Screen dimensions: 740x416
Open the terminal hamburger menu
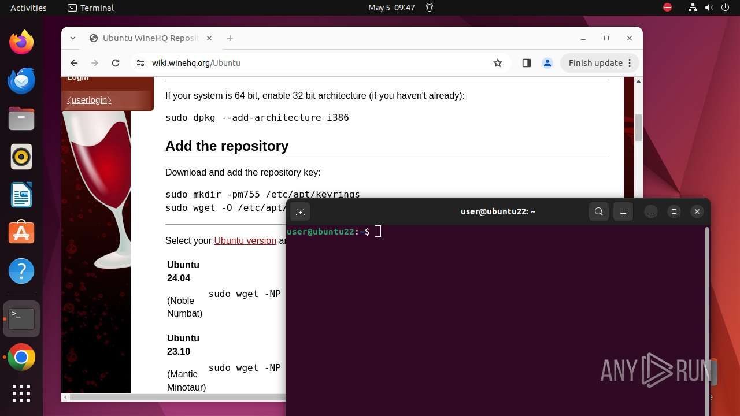click(623, 211)
